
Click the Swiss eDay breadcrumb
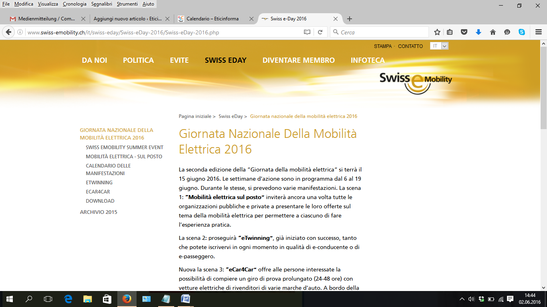tap(231, 116)
